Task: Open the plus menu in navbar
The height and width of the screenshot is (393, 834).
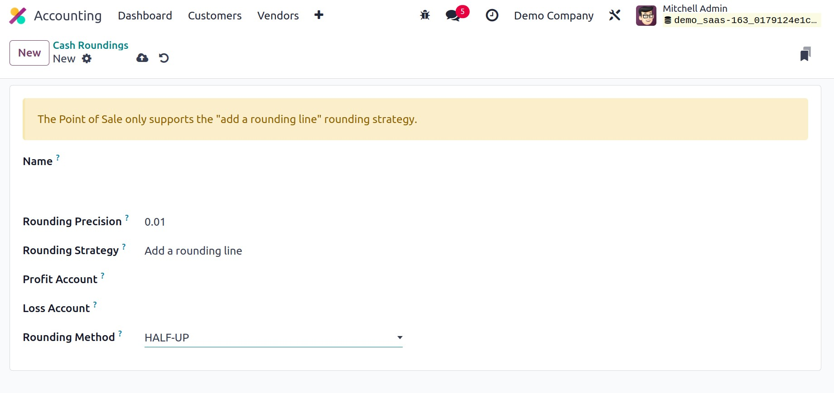Action: [318, 15]
